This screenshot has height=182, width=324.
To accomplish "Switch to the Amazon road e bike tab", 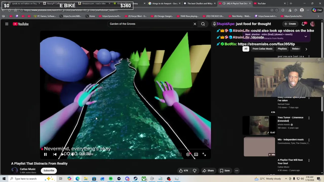I will pyautogui.click(x=94, y=4).
